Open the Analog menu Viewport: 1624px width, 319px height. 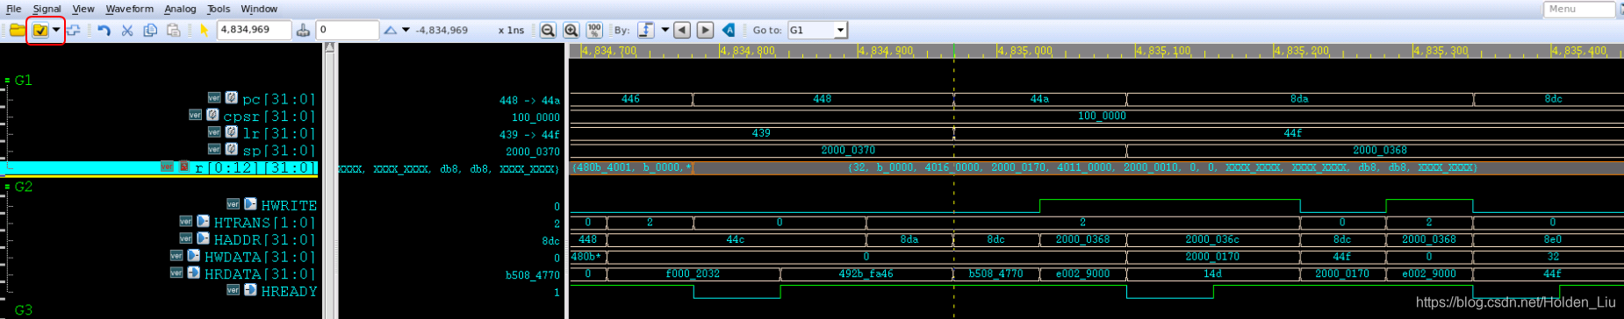pos(181,9)
